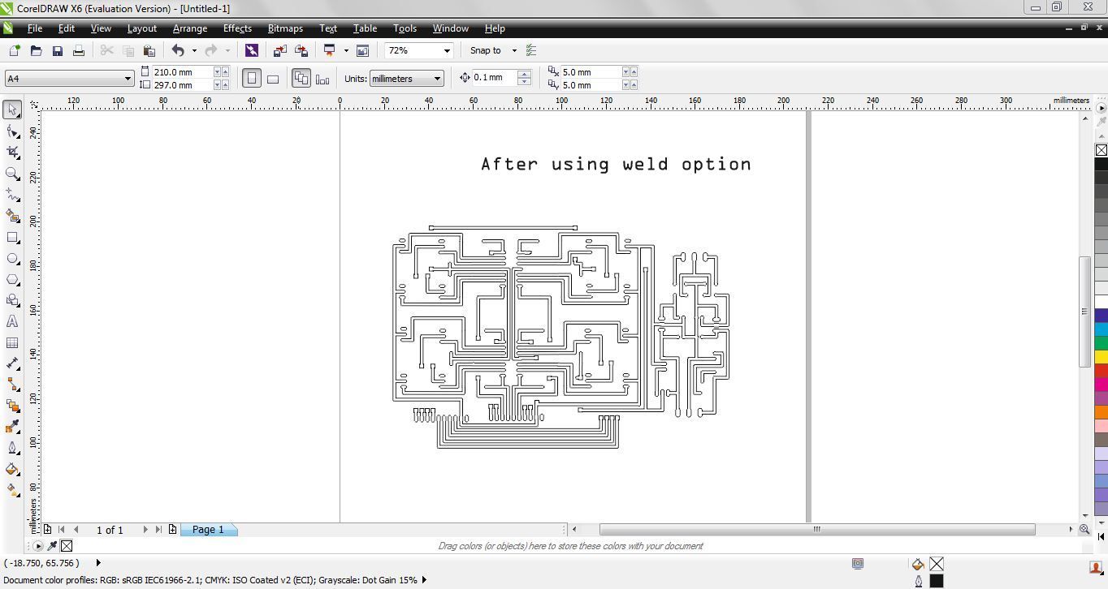Click the Undo button

[x=177, y=49]
